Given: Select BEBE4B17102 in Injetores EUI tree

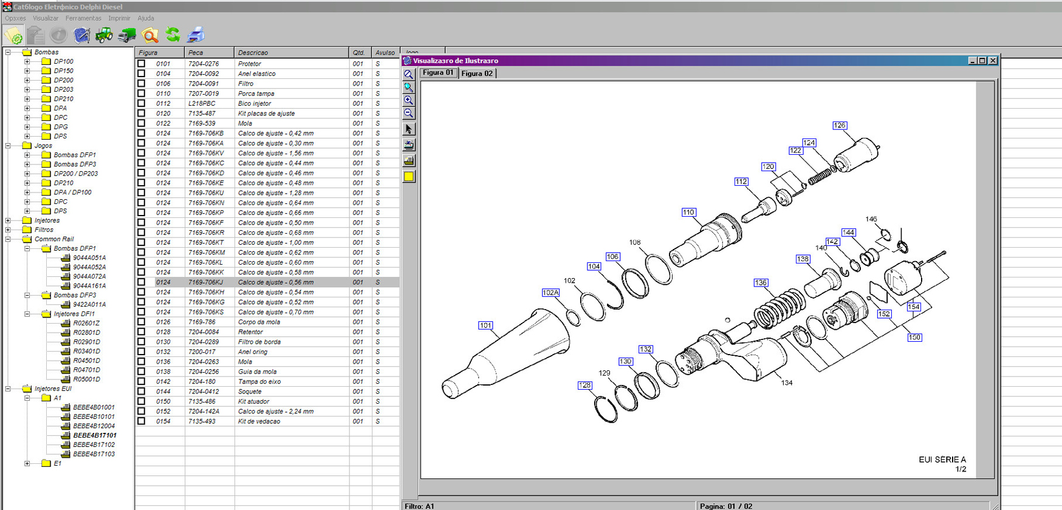Looking at the screenshot, I should point(94,445).
